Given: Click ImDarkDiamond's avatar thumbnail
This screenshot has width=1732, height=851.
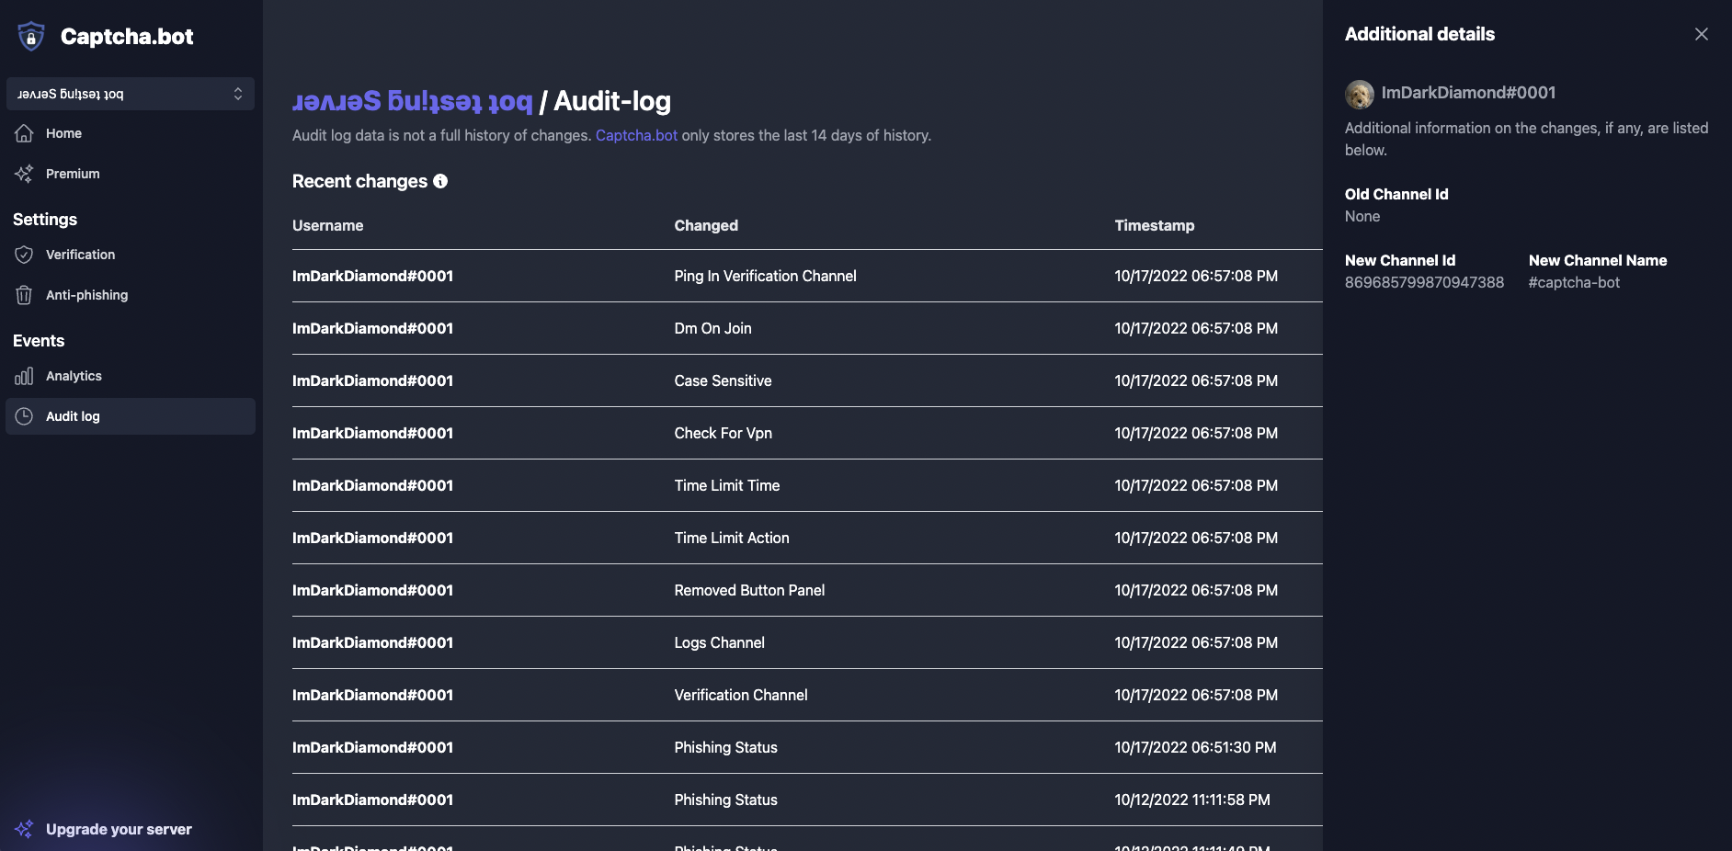Looking at the screenshot, I should click(x=1359, y=93).
